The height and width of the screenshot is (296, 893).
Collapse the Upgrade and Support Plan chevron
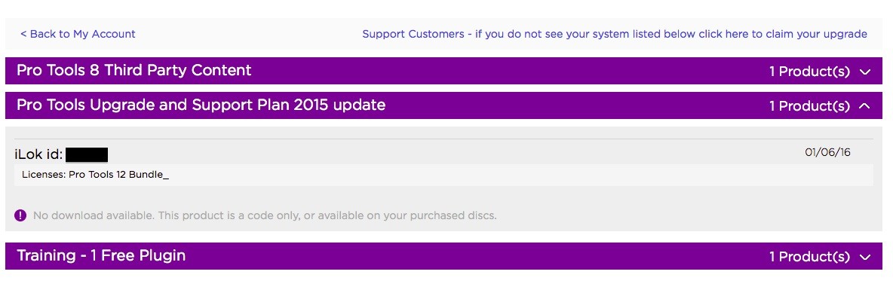(x=865, y=106)
